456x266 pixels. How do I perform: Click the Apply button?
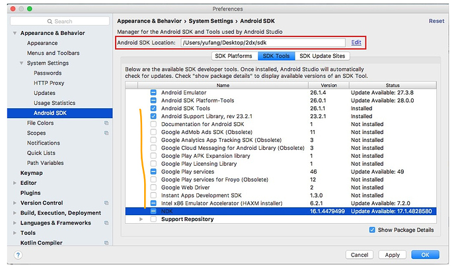392,255
